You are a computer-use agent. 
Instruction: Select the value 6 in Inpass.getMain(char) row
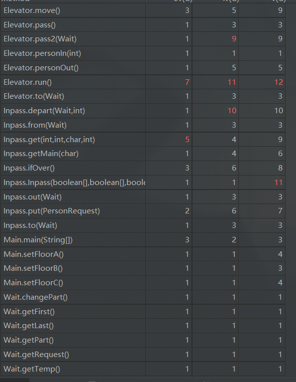tap(280, 154)
